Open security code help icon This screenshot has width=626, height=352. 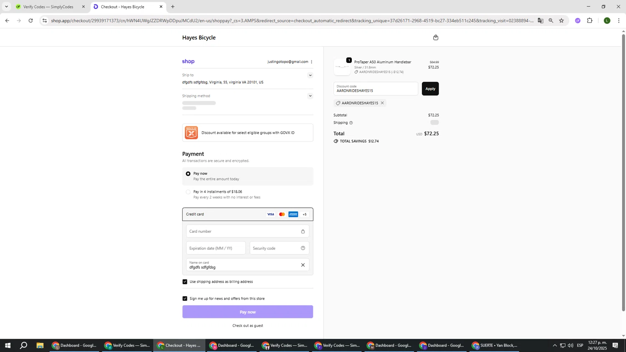[x=303, y=248]
